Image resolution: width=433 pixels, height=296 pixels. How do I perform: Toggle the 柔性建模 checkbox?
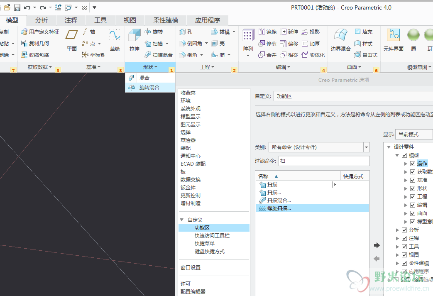(x=404, y=263)
